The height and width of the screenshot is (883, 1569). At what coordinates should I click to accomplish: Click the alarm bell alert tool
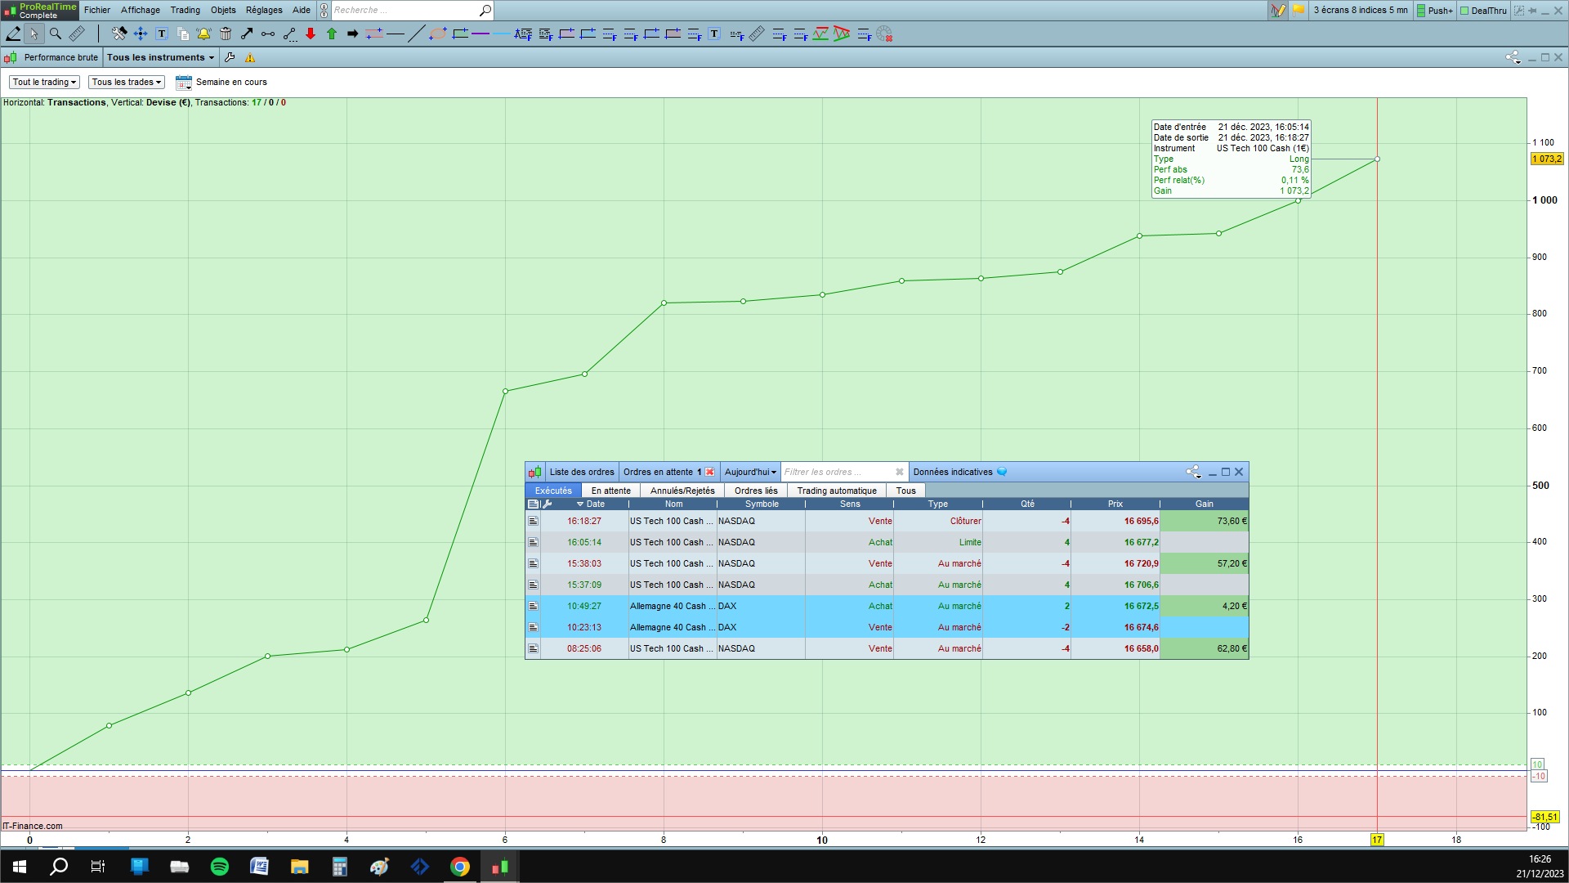coord(203,34)
